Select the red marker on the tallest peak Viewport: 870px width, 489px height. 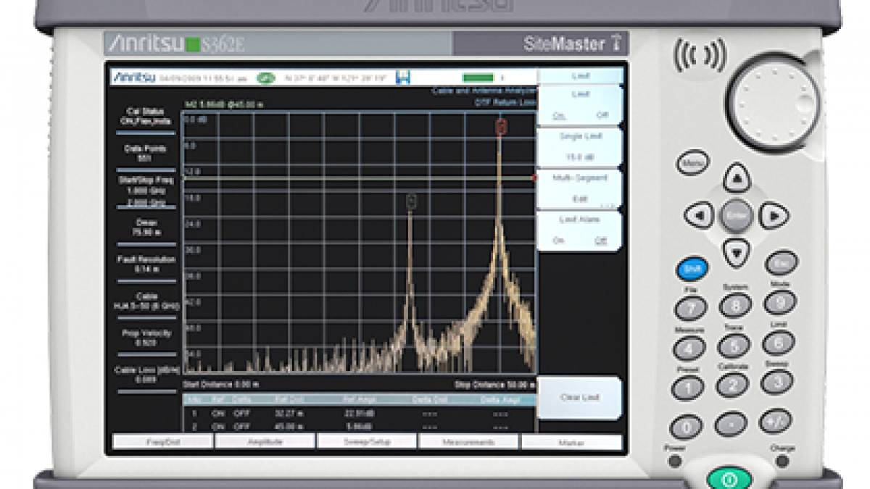click(500, 126)
